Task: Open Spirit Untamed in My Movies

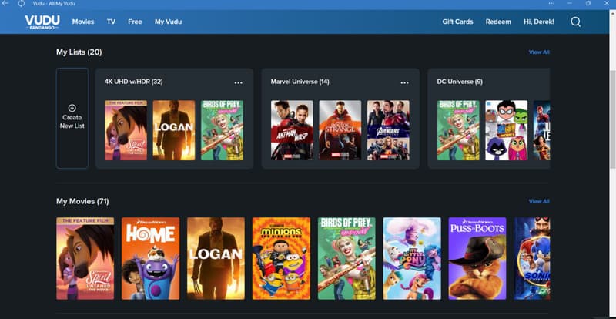Action: click(x=85, y=258)
